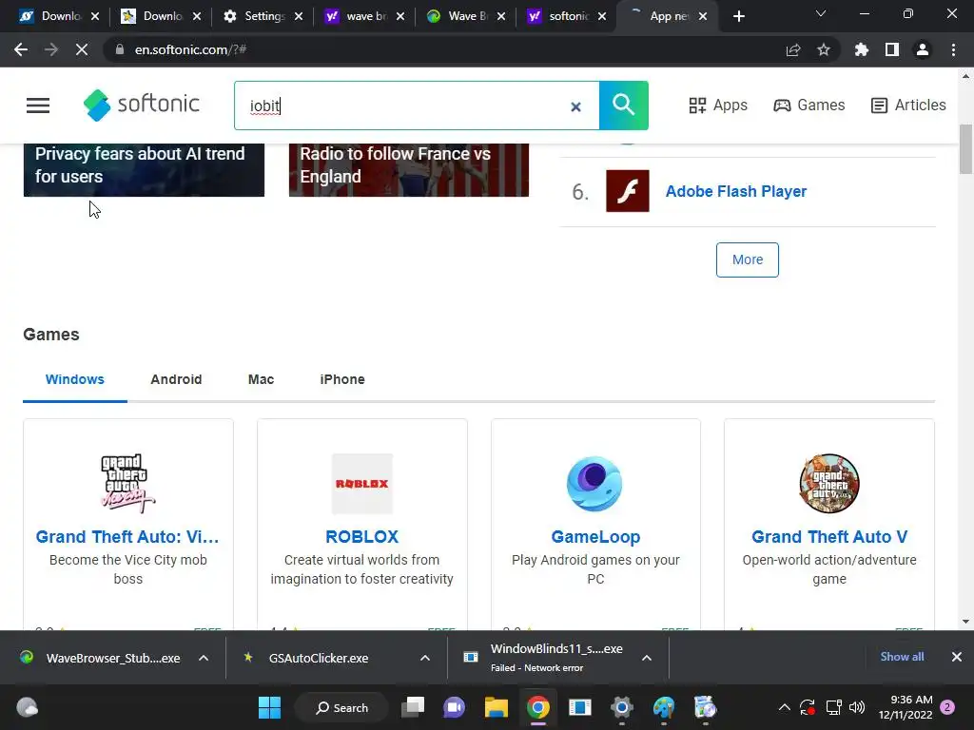Open the Articles section
Image resolution: width=974 pixels, height=730 pixels.
point(908,105)
